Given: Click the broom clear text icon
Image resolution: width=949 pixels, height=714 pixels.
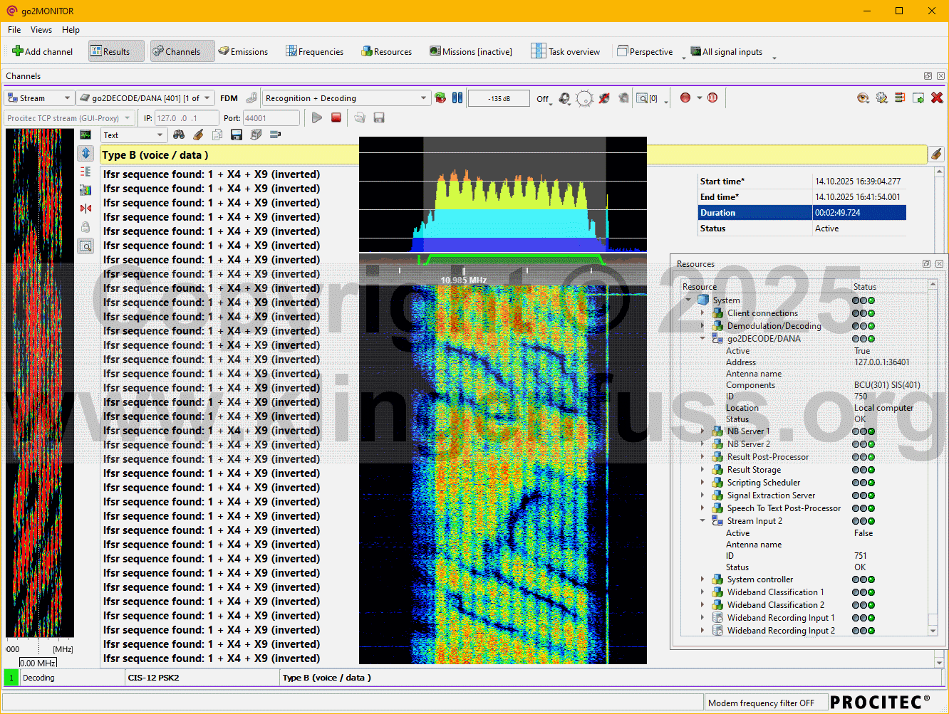Looking at the screenshot, I should 198,135.
